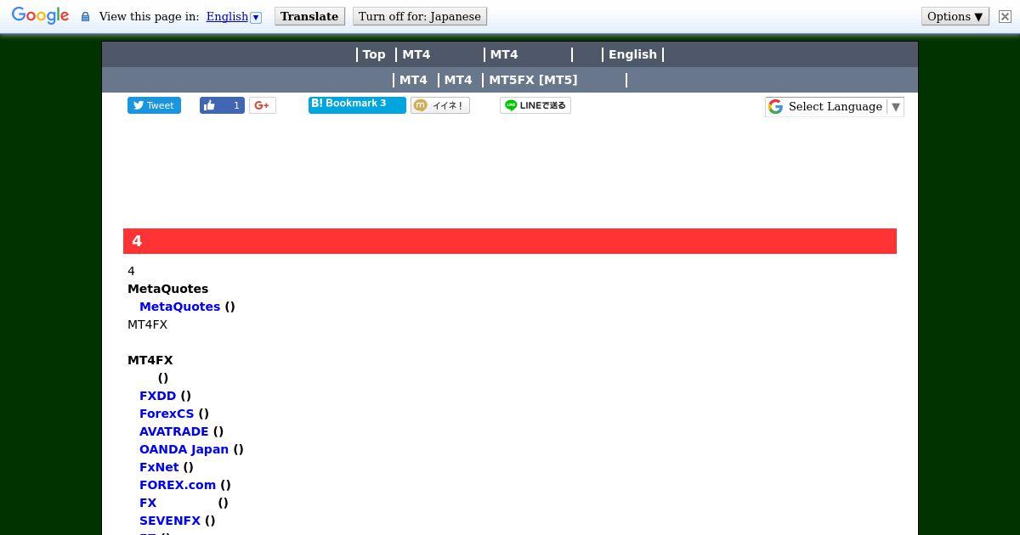This screenshot has width=1020, height=535.
Task: Click the mixi iine button
Action: point(440,105)
